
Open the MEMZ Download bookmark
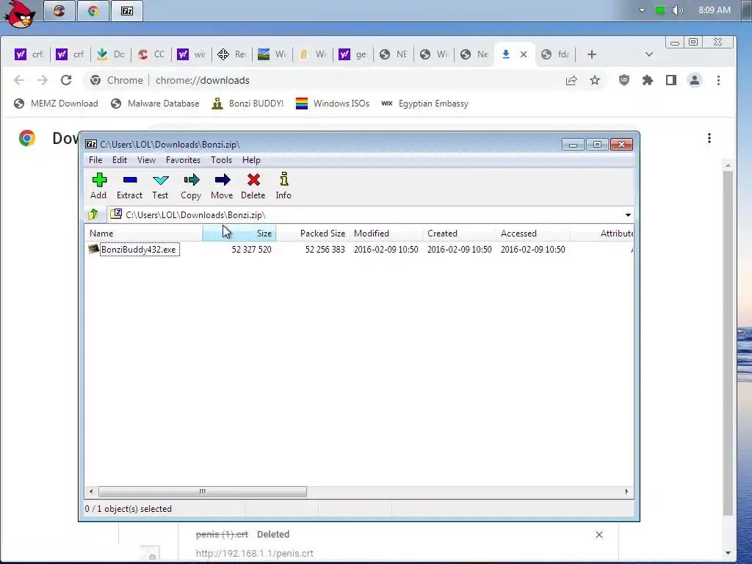pyautogui.click(x=56, y=104)
